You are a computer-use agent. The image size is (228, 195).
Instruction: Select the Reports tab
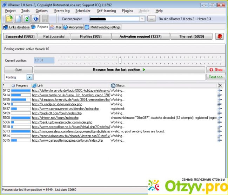pos(40,27)
